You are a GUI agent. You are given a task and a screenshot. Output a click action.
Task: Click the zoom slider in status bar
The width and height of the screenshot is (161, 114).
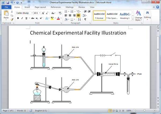coord(145,111)
